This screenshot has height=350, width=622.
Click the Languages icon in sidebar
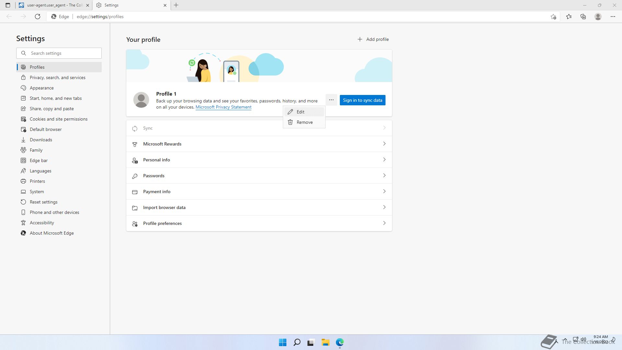pos(23,171)
